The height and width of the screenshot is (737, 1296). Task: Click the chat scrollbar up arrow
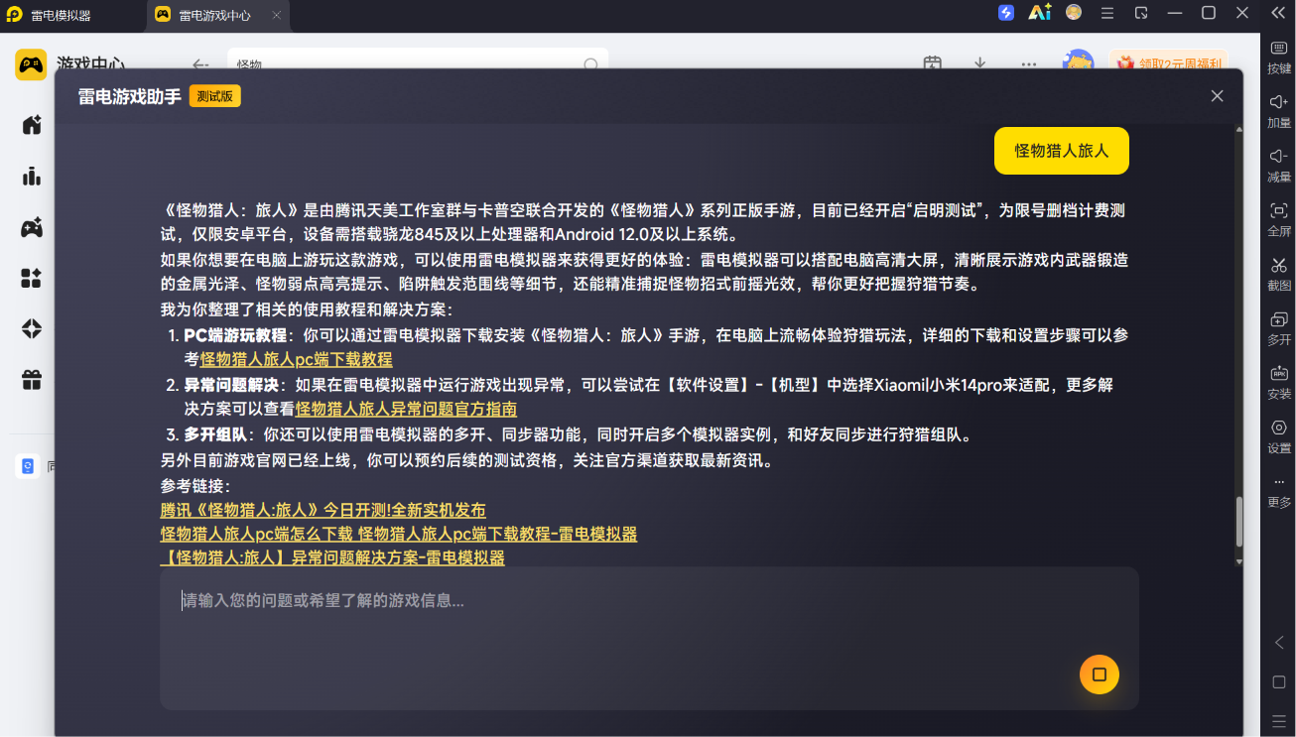tap(1238, 129)
